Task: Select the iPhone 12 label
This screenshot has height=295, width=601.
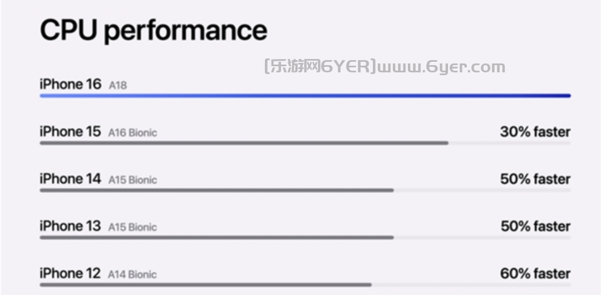Action: pyautogui.click(x=70, y=273)
